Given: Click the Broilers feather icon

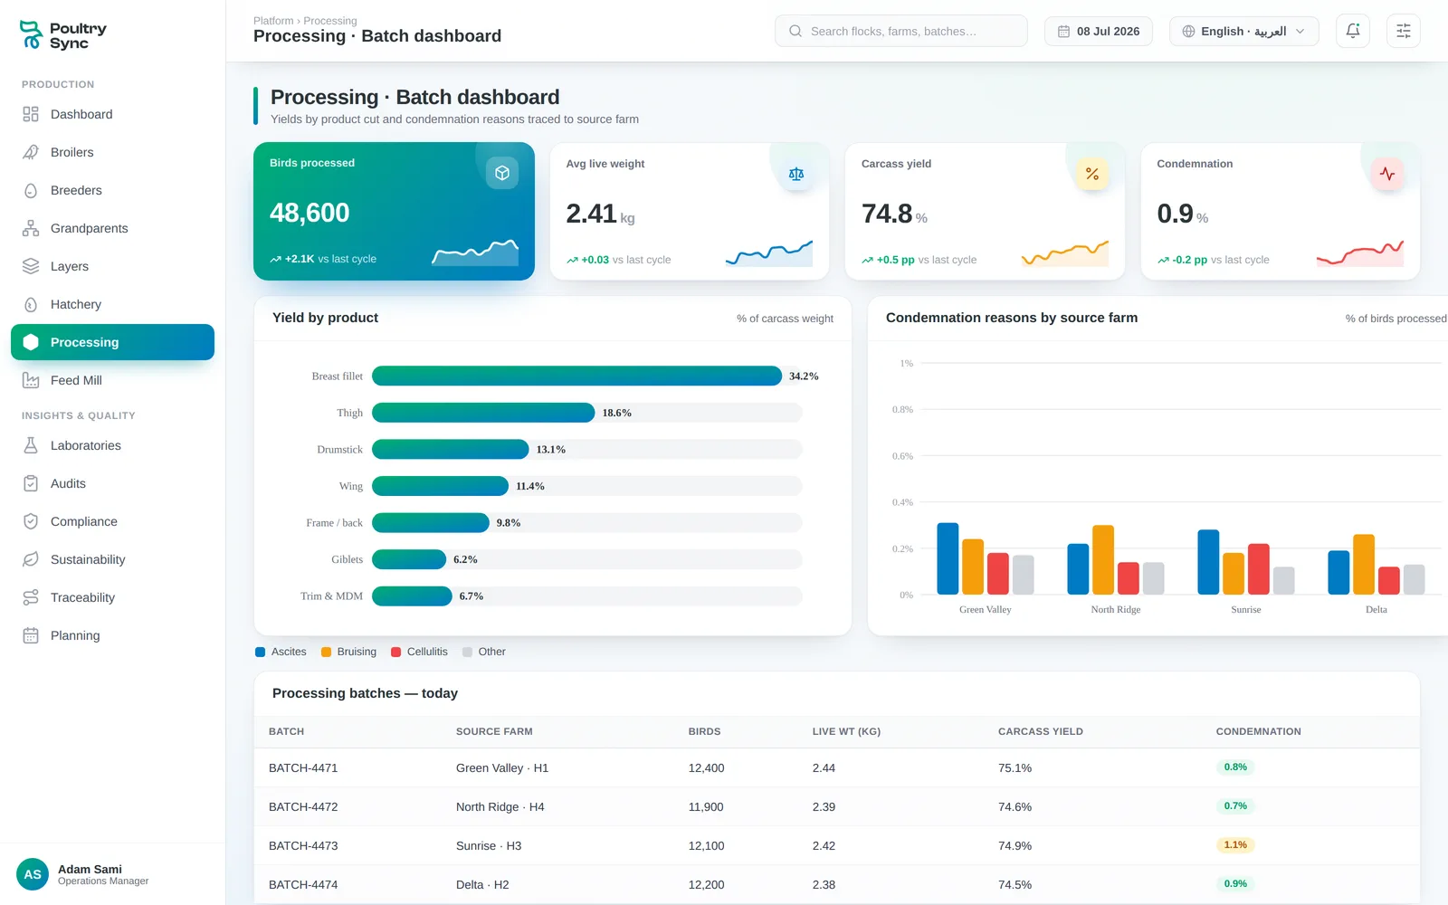Looking at the screenshot, I should (x=31, y=152).
